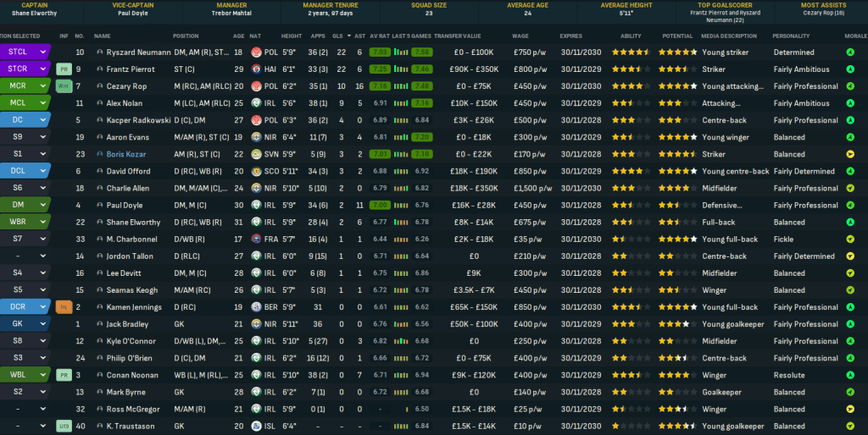This screenshot has width=868, height=435.
Task: Open Alex Nolan's player profile
Action: click(x=125, y=103)
